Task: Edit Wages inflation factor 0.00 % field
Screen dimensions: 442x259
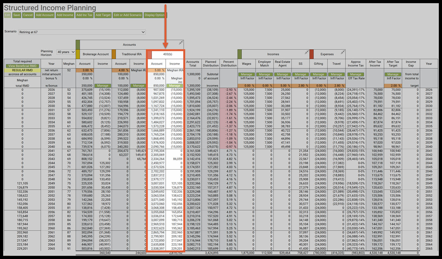Action: (x=247, y=85)
